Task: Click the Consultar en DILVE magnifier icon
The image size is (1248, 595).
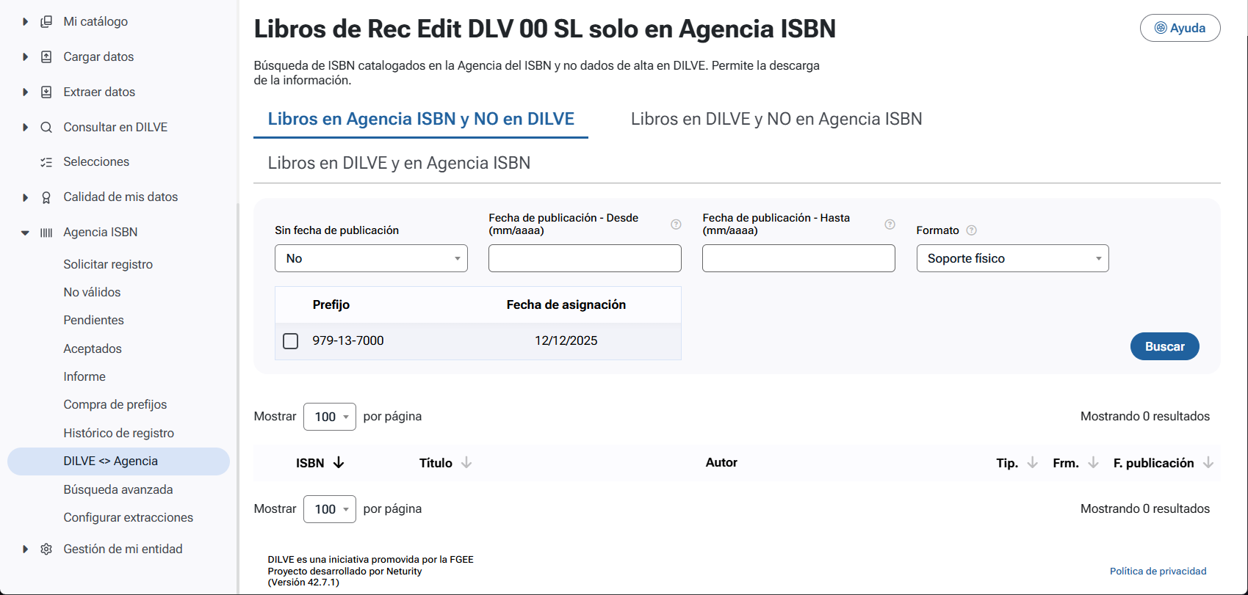Action: (46, 128)
